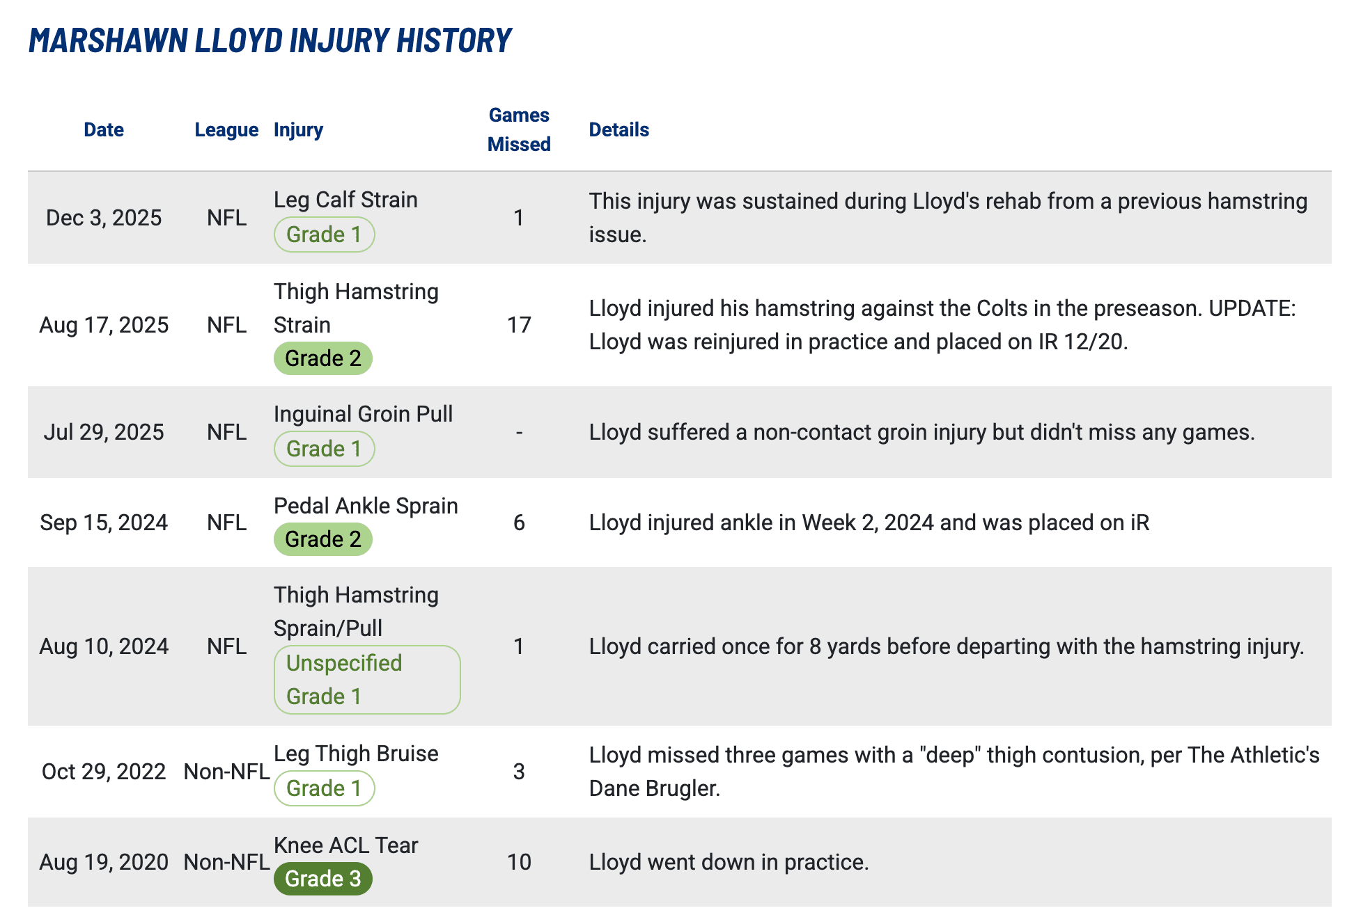
Task: Select the Unspecified Grade 1 badge
Action: click(367, 680)
